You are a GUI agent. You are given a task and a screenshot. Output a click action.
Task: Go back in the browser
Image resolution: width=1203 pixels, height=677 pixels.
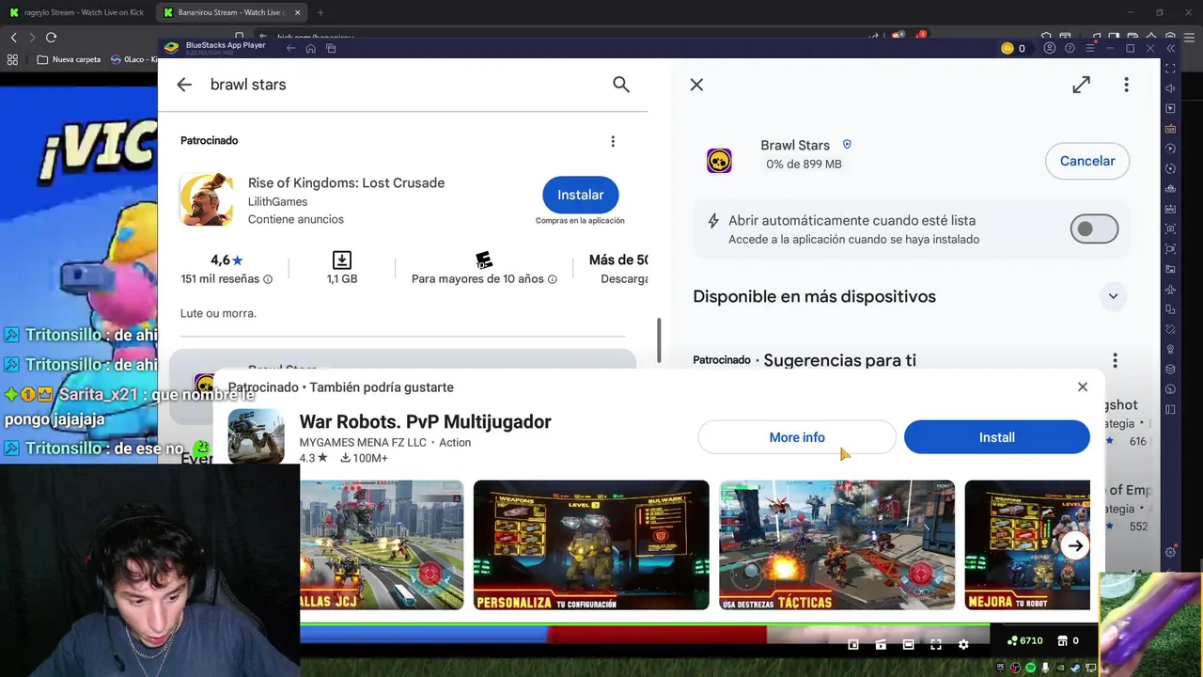pyautogui.click(x=13, y=37)
